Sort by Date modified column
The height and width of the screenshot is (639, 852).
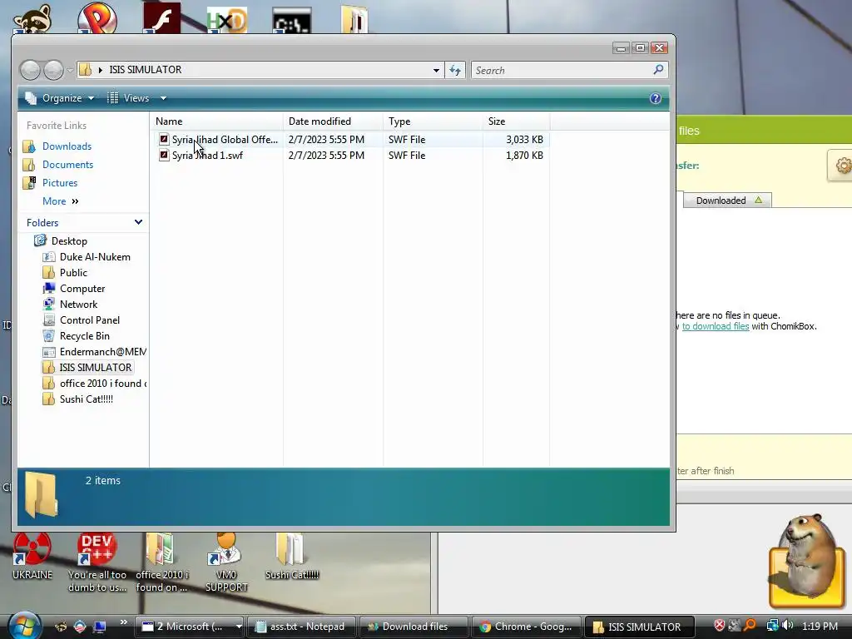click(x=333, y=121)
